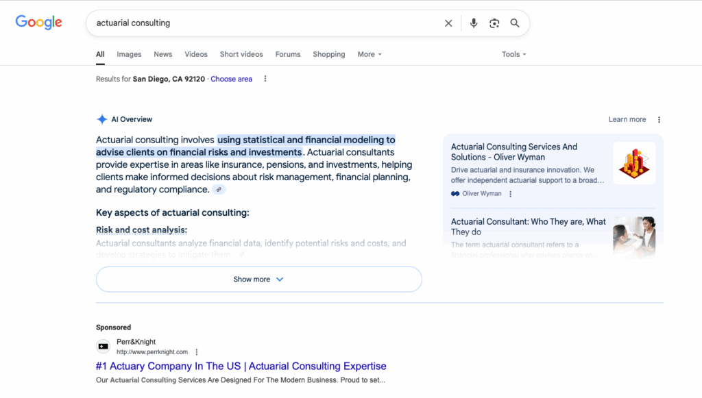Open the Tools dropdown
Image resolution: width=702 pixels, height=398 pixels.
coord(513,55)
